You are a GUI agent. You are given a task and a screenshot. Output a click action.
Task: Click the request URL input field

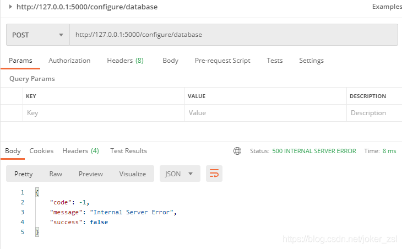231,35
